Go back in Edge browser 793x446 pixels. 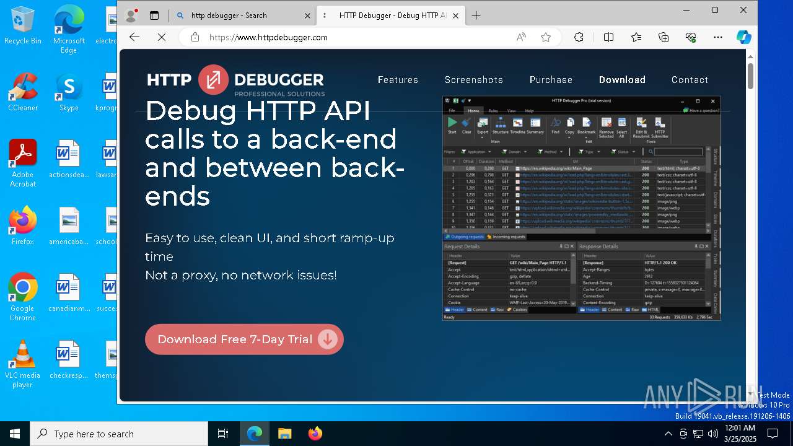tap(134, 37)
